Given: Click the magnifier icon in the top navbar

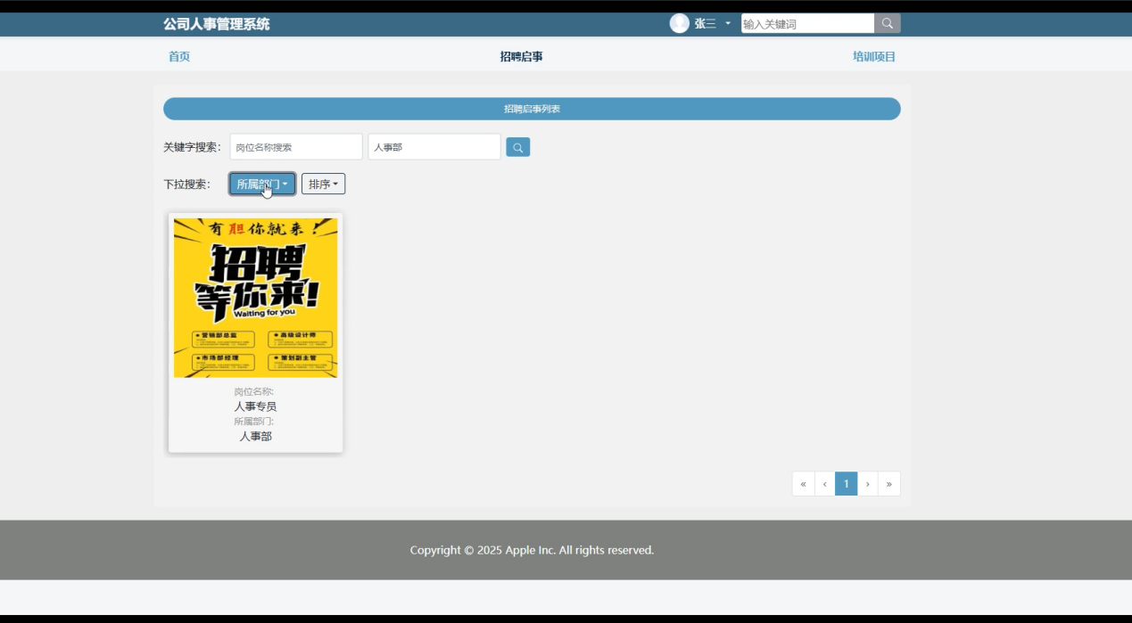Looking at the screenshot, I should [x=887, y=24].
